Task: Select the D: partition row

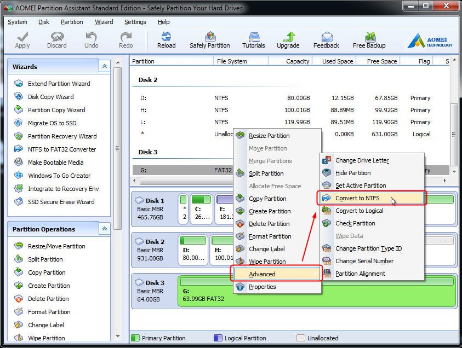Action: (290, 98)
